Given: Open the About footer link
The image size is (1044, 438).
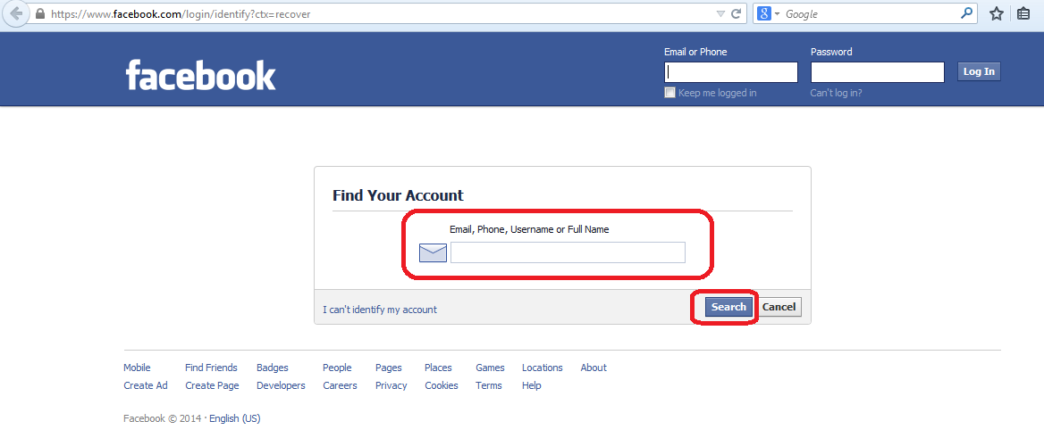Looking at the screenshot, I should 594,368.
